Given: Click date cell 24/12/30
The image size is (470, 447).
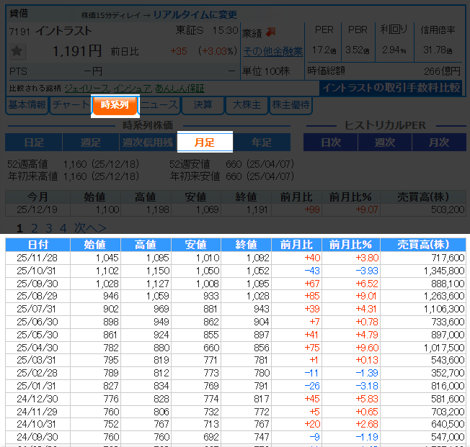Looking at the screenshot, I should 37,399.
